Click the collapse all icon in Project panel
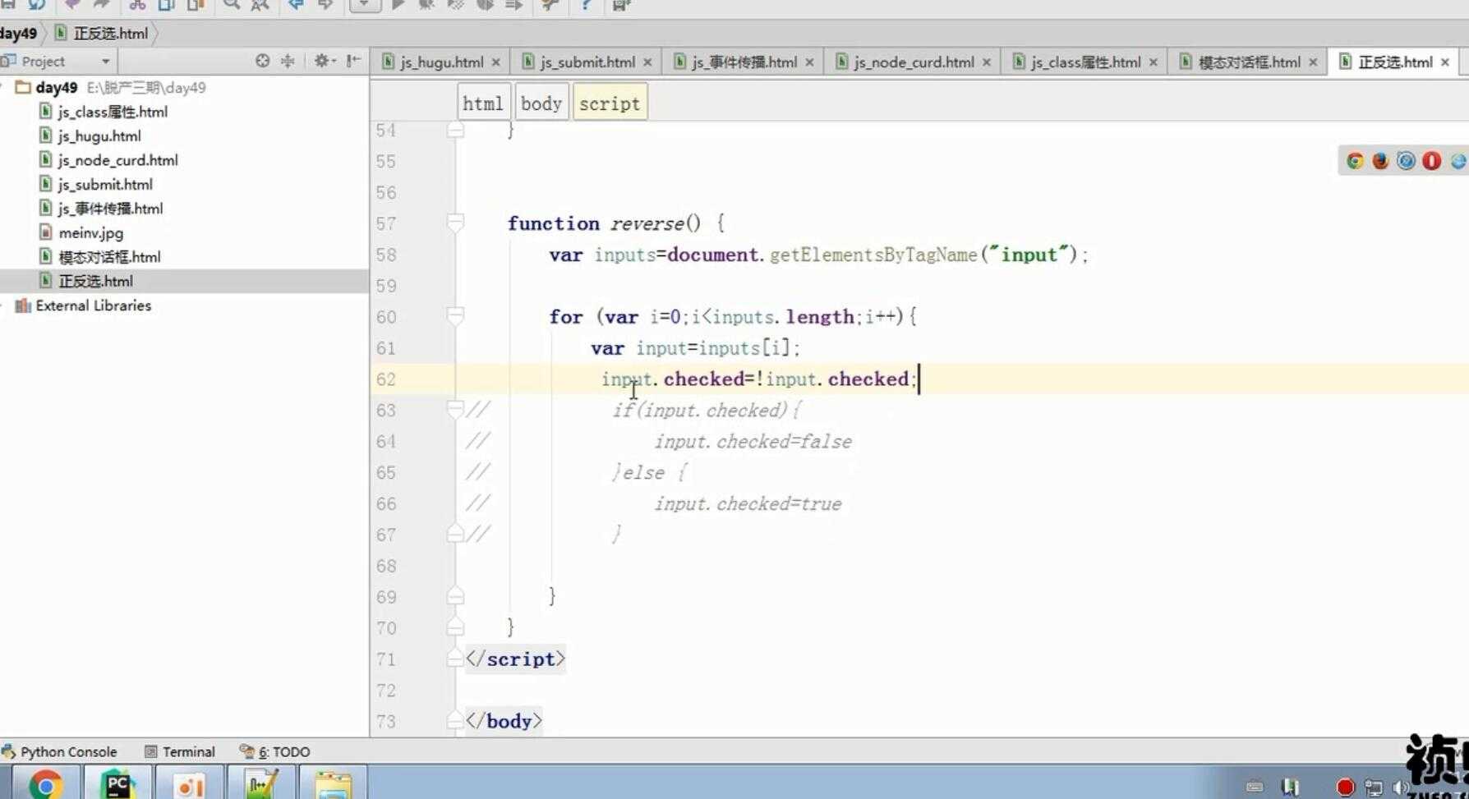1469x799 pixels. 288,61
